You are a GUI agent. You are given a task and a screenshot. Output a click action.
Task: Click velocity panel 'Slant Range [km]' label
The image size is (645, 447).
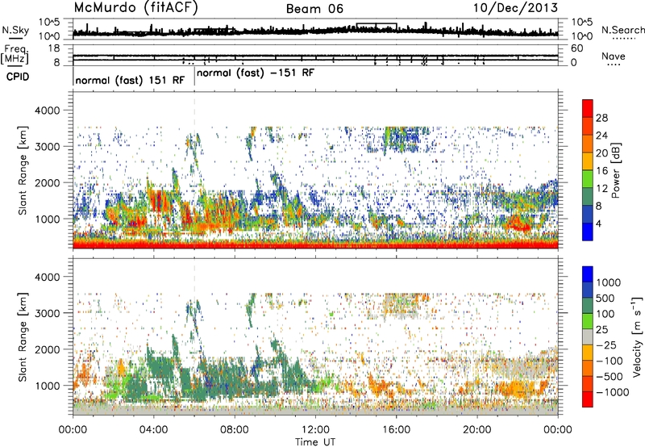point(23,336)
